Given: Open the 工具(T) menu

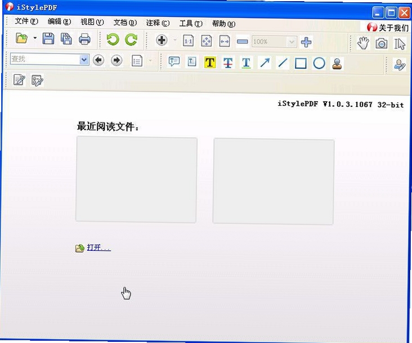Looking at the screenshot, I should (191, 24).
